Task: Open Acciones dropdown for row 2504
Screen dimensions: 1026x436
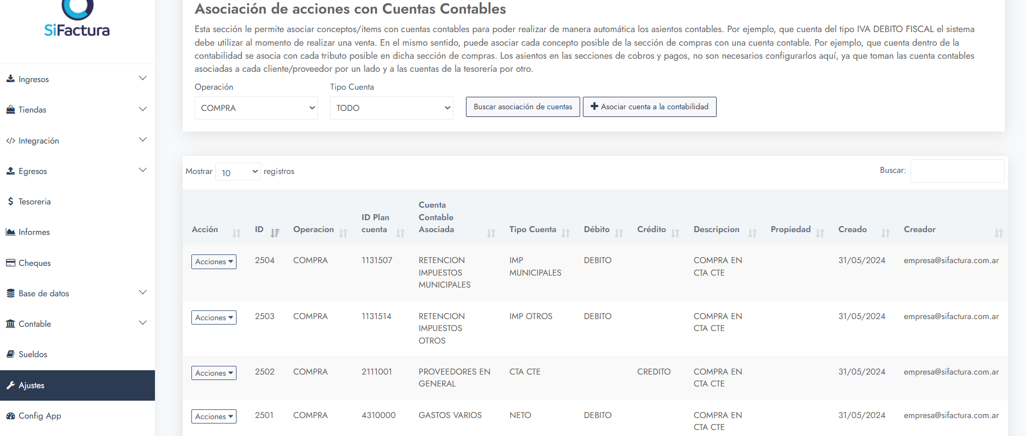Action: [214, 261]
